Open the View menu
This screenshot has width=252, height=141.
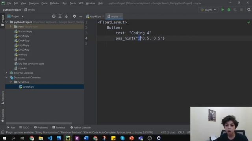[23, 3]
